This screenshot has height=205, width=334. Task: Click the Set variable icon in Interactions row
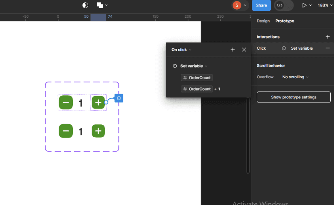(x=284, y=48)
